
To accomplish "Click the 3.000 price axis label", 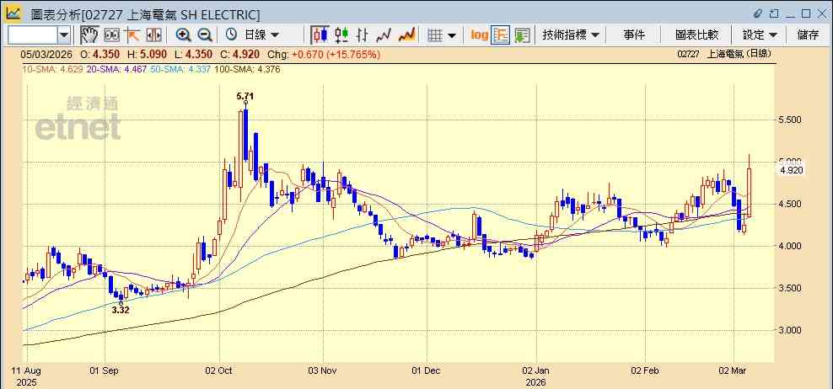I will coord(790,330).
